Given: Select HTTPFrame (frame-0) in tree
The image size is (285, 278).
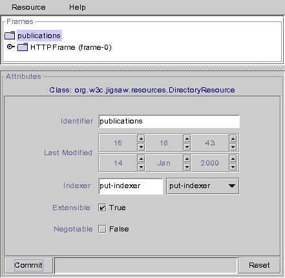Looking at the screenshot, I should [x=71, y=47].
